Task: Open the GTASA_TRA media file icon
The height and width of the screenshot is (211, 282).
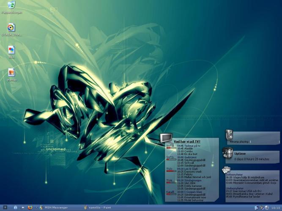Action: [11, 28]
